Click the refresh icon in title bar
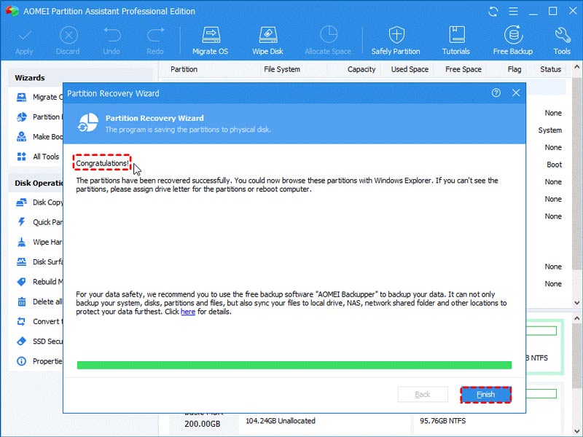The width and height of the screenshot is (583, 437). pyautogui.click(x=493, y=12)
